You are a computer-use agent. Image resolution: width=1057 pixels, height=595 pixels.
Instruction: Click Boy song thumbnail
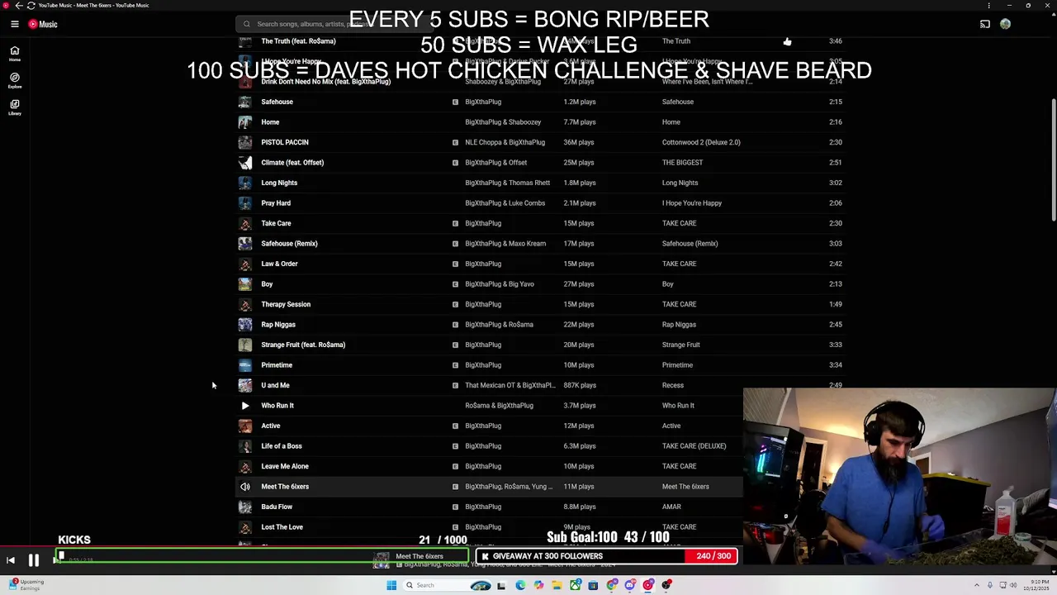[x=245, y=283]
